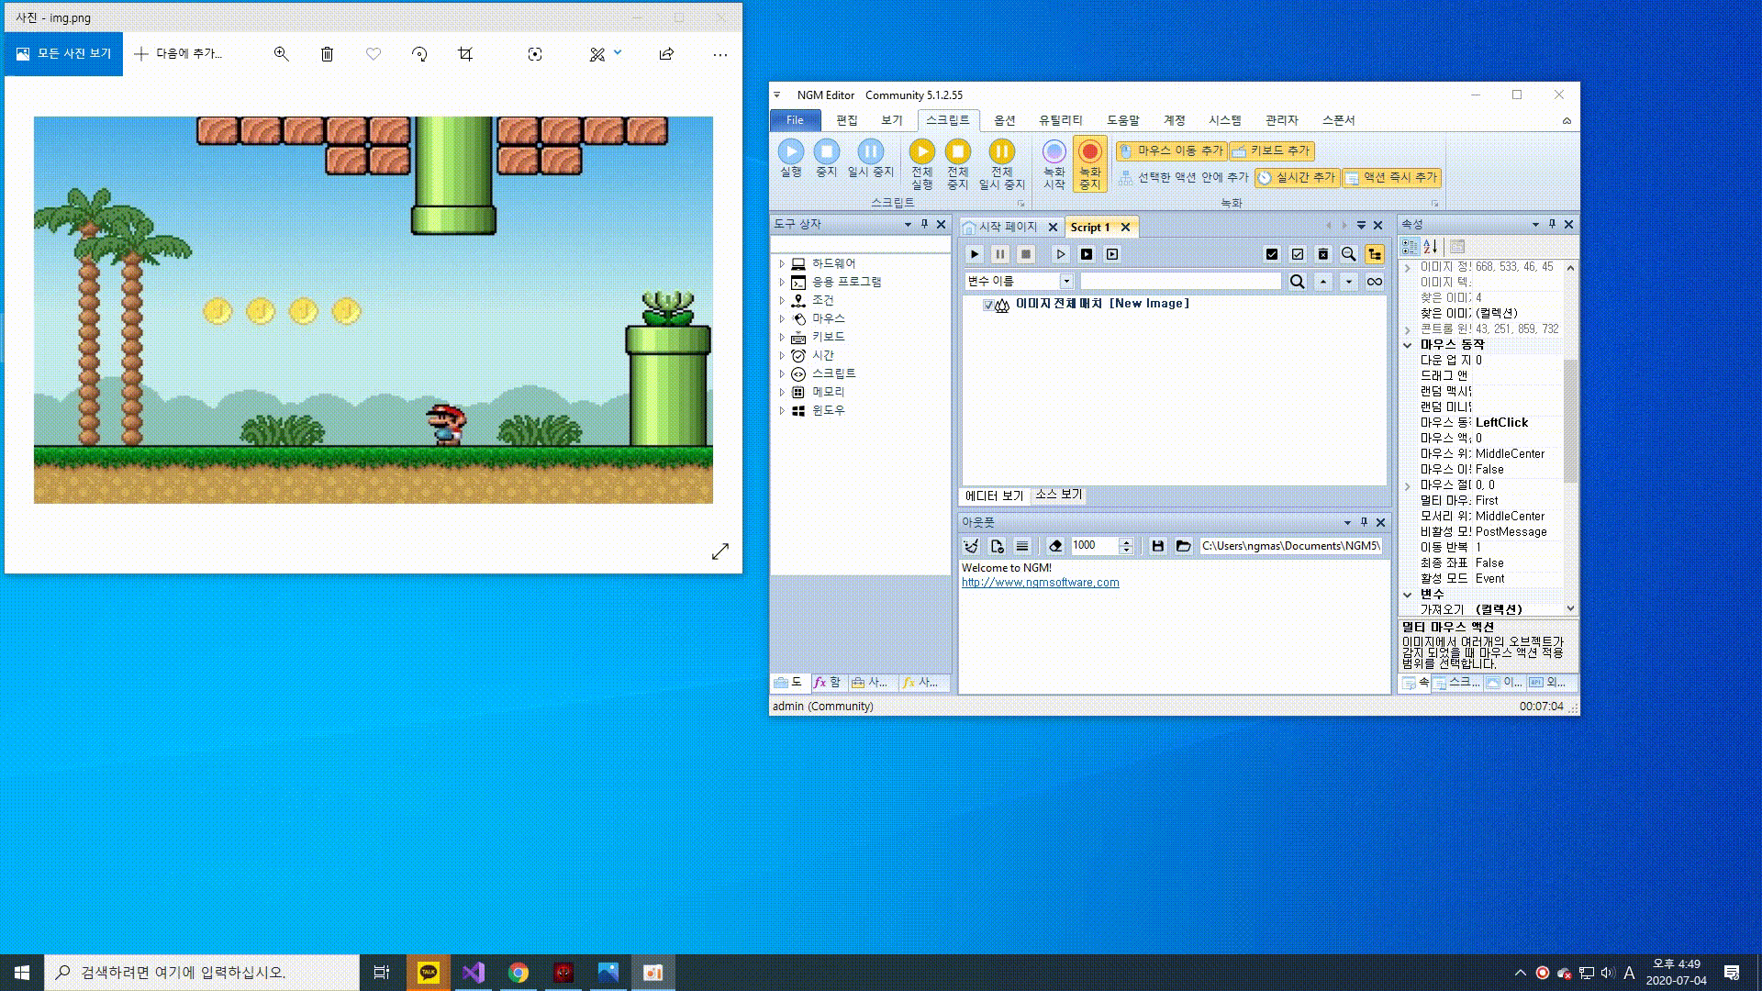Image resolution: width=1762 pixels, height=991 pixels.
Task: Collapse the 변수 property group
Action: pyautogui.click(x=1407, y=595)
